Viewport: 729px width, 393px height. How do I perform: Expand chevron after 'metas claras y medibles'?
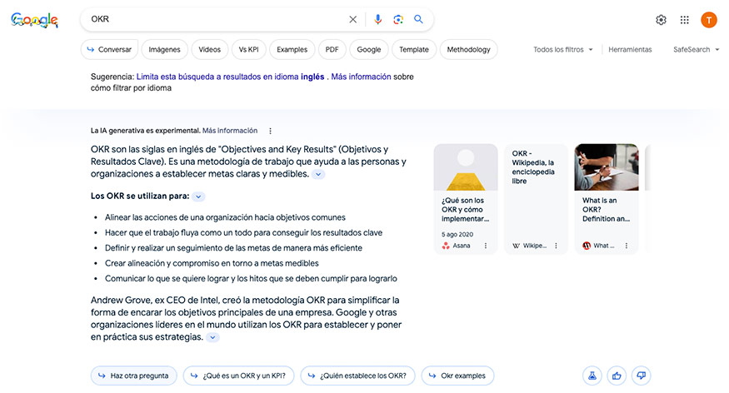pyautogui.click(x=318, y=175)
